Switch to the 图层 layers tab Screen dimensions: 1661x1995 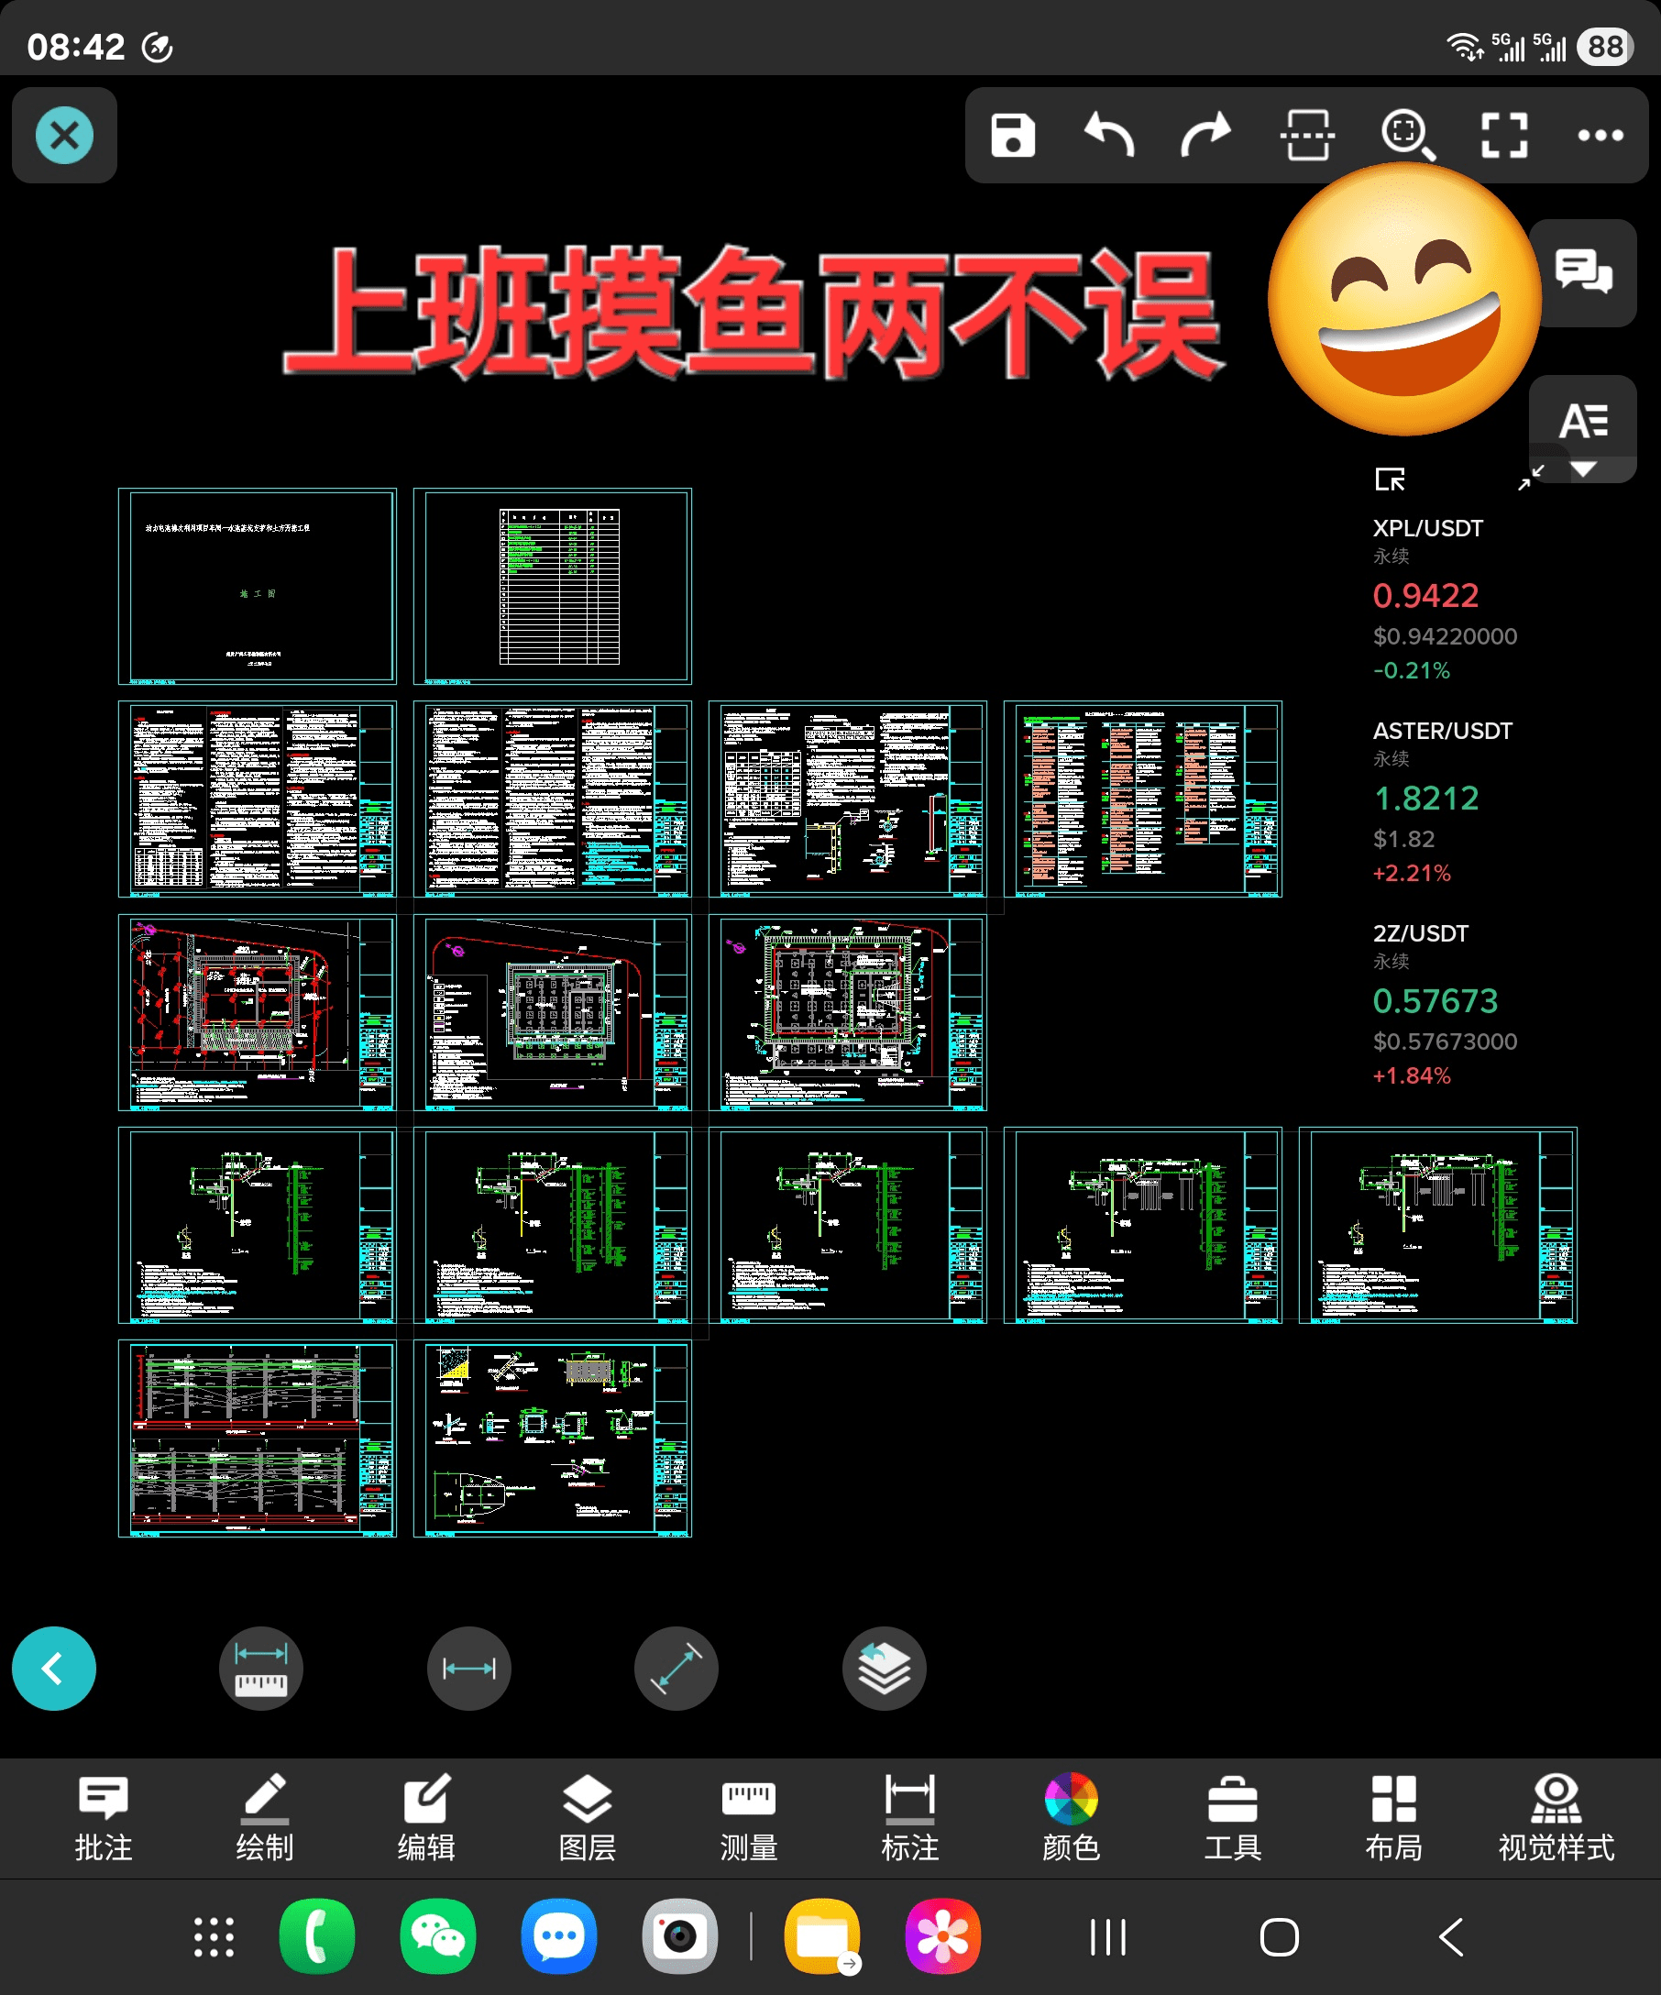[587, 1817]
